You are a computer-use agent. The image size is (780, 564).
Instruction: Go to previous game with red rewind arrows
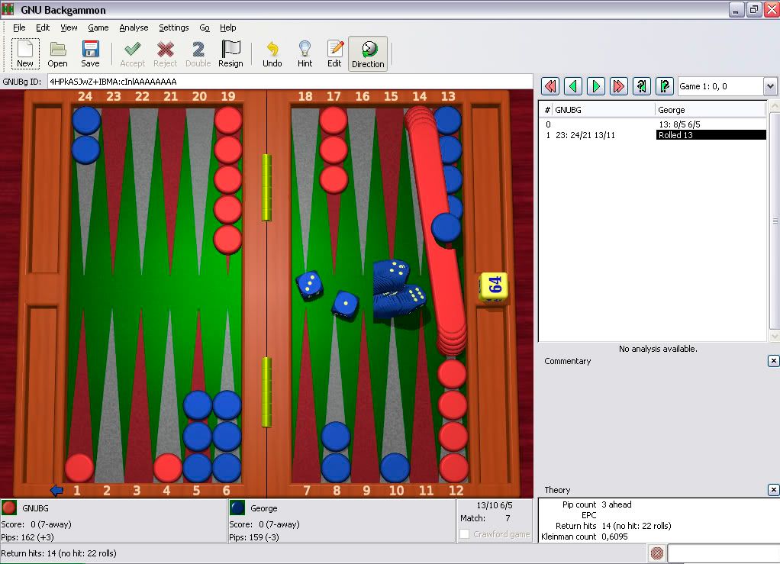coord(550,86)
